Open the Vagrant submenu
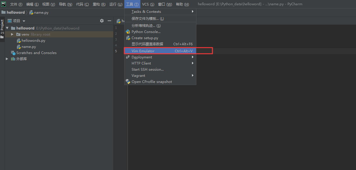 tap(160, 76)
